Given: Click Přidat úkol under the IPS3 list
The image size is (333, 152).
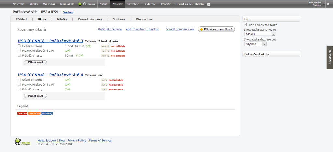Looking at the screenshot, I should (35, 62).
